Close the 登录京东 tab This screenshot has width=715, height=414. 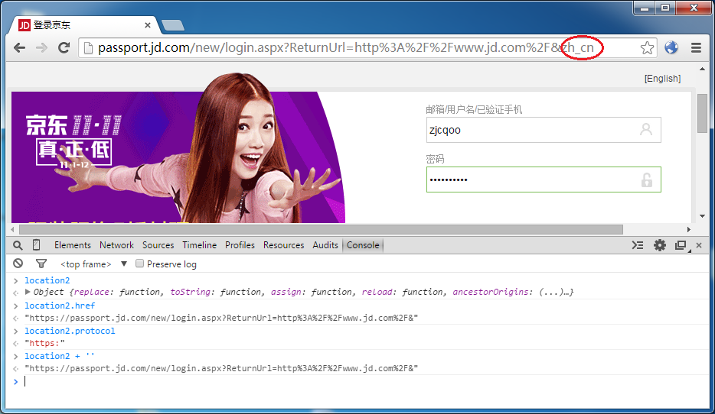tap(147, 25)
